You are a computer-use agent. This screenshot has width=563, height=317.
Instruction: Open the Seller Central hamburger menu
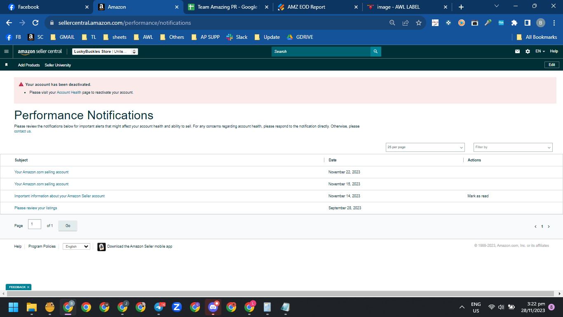coord(6,52)
